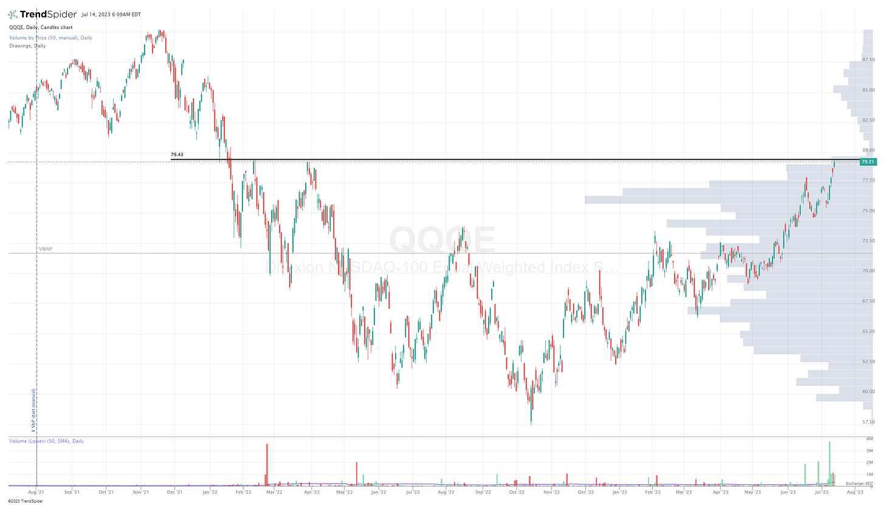
Task: Select the timestamp Jul 14, 2023 6:09AM EDT
Action: point(112,14)
